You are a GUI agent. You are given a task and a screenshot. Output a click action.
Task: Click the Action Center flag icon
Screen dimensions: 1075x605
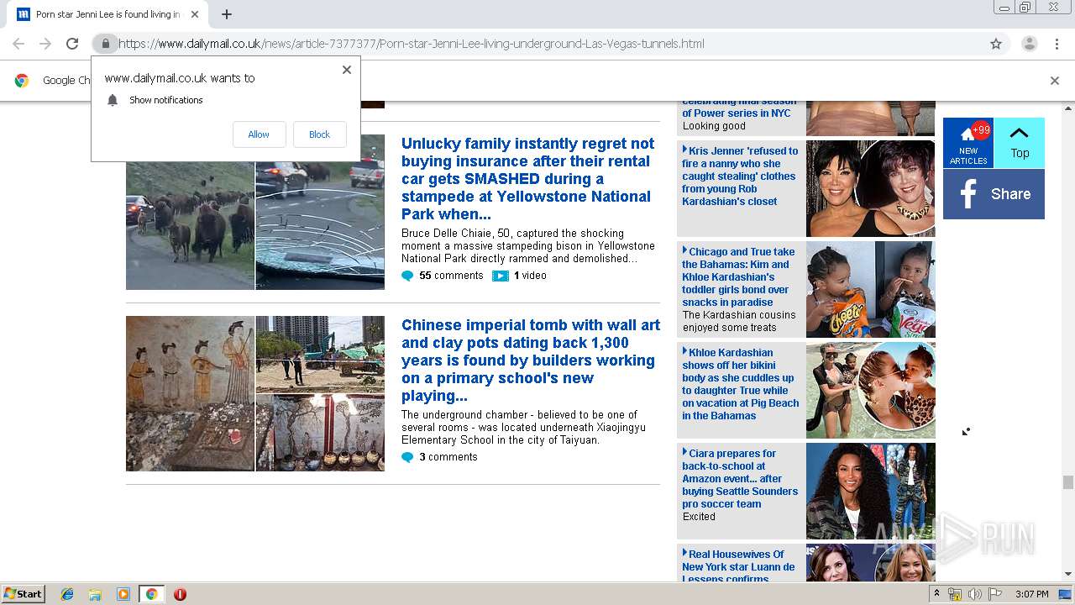click(x=995, y=594)
